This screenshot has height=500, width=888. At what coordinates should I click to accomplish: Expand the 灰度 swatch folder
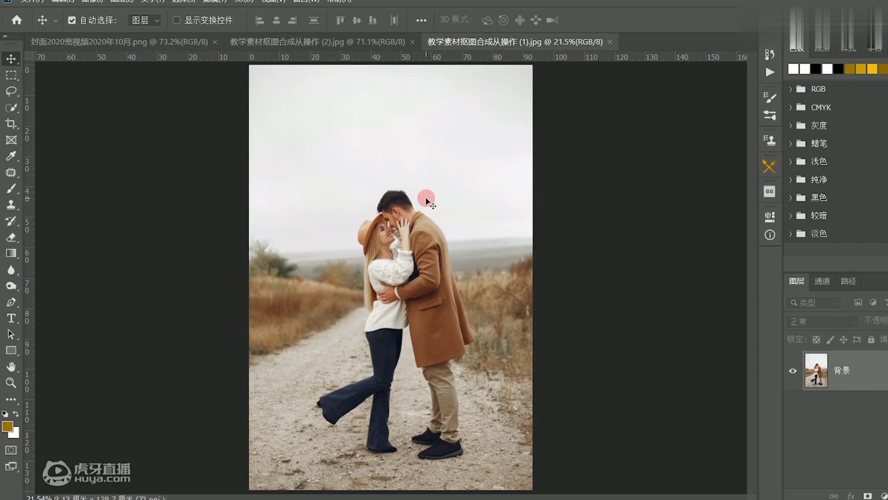pyautogui.click(x=790, y=125)
